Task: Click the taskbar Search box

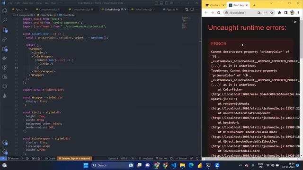Action: point(113,165)
